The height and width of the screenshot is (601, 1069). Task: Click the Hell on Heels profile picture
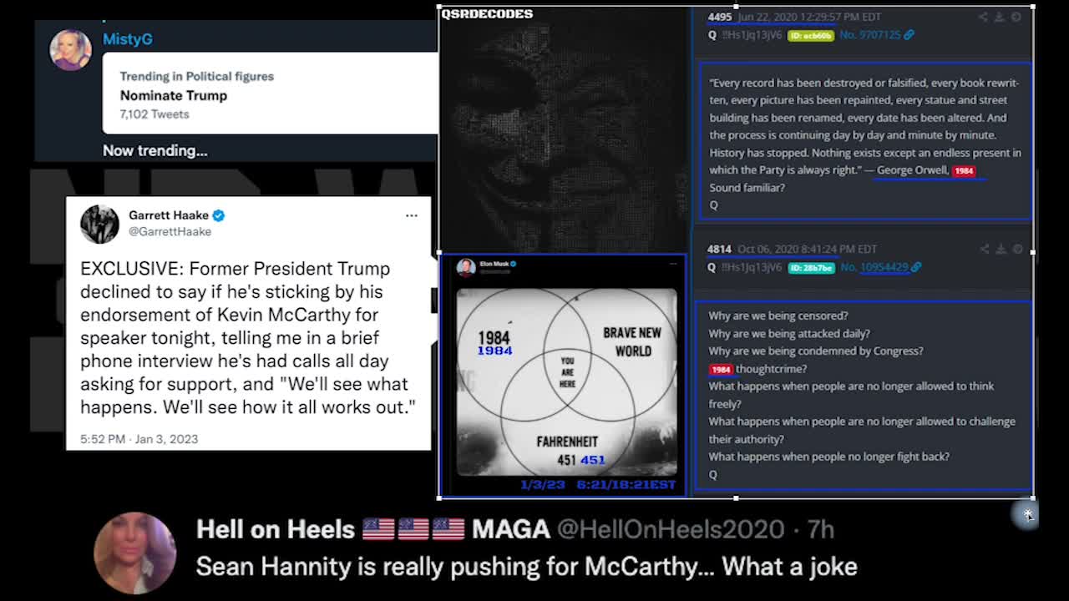(134, 553)
